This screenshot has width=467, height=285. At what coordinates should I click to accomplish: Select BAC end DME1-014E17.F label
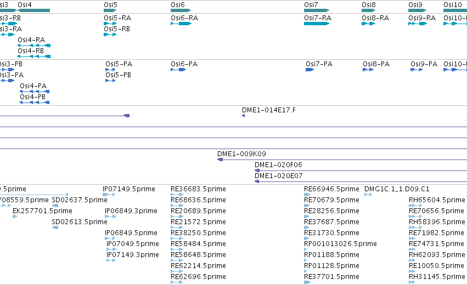click(x=269, y=110)
